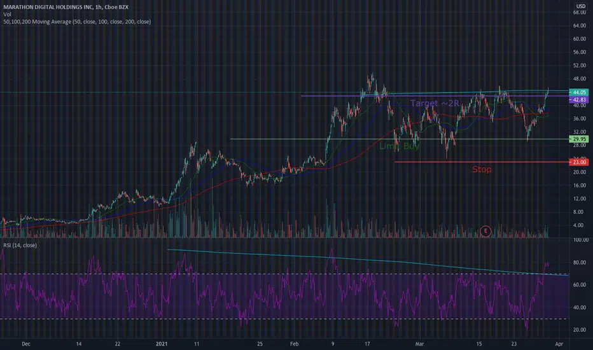This screenshot has width=593, height=350.
Task: Click the green 29.95 limit buy price label
Action: point(578,139)
